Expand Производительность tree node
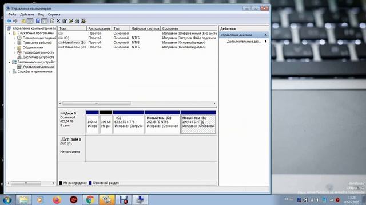This screenshot has width=366, height=205. click(15, 52)
